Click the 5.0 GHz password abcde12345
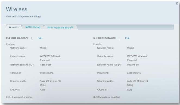Image resolution: width=180 pixels, height=105 pixels. point(134,73)
